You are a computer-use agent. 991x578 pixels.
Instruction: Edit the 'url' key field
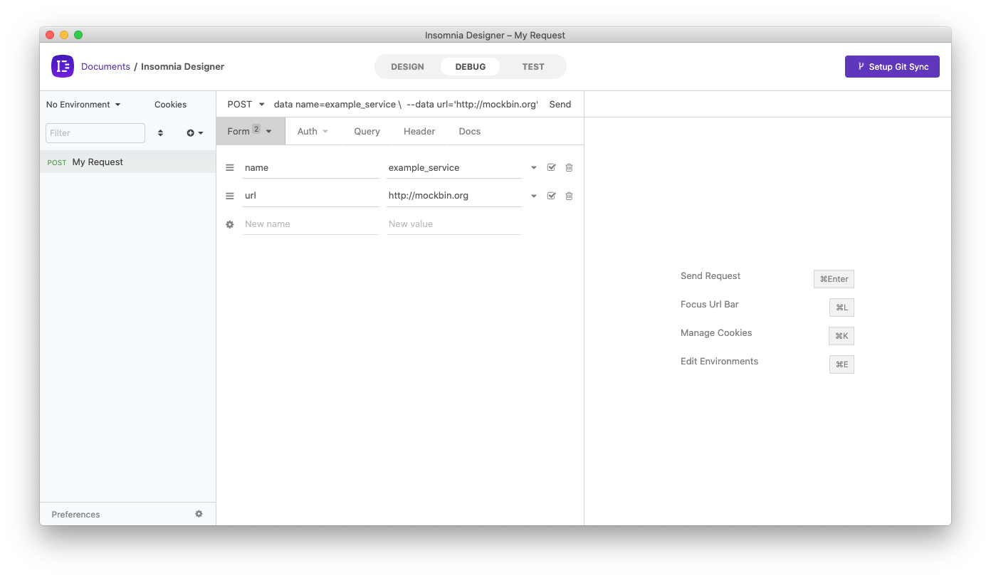[310, 196]
